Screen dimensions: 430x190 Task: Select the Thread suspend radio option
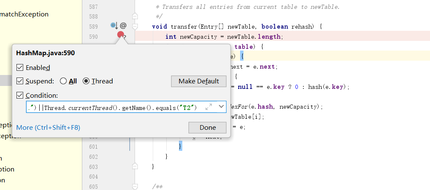point(86,81)
